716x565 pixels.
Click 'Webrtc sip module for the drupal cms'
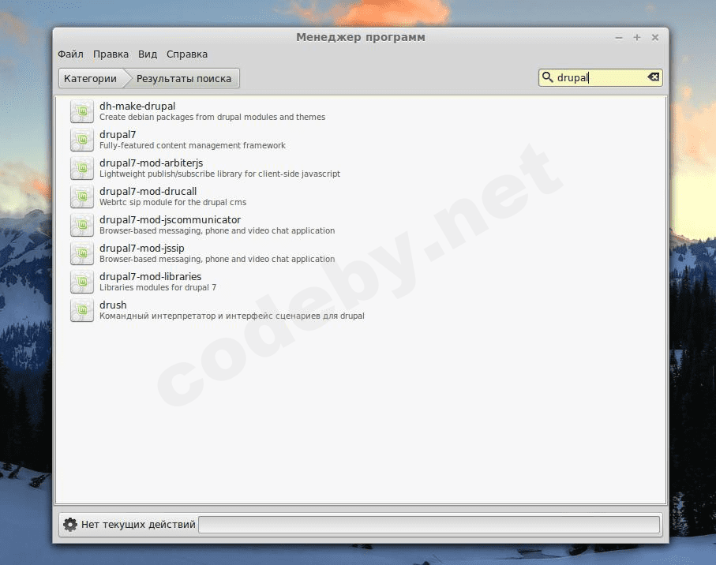coord(173,202)
